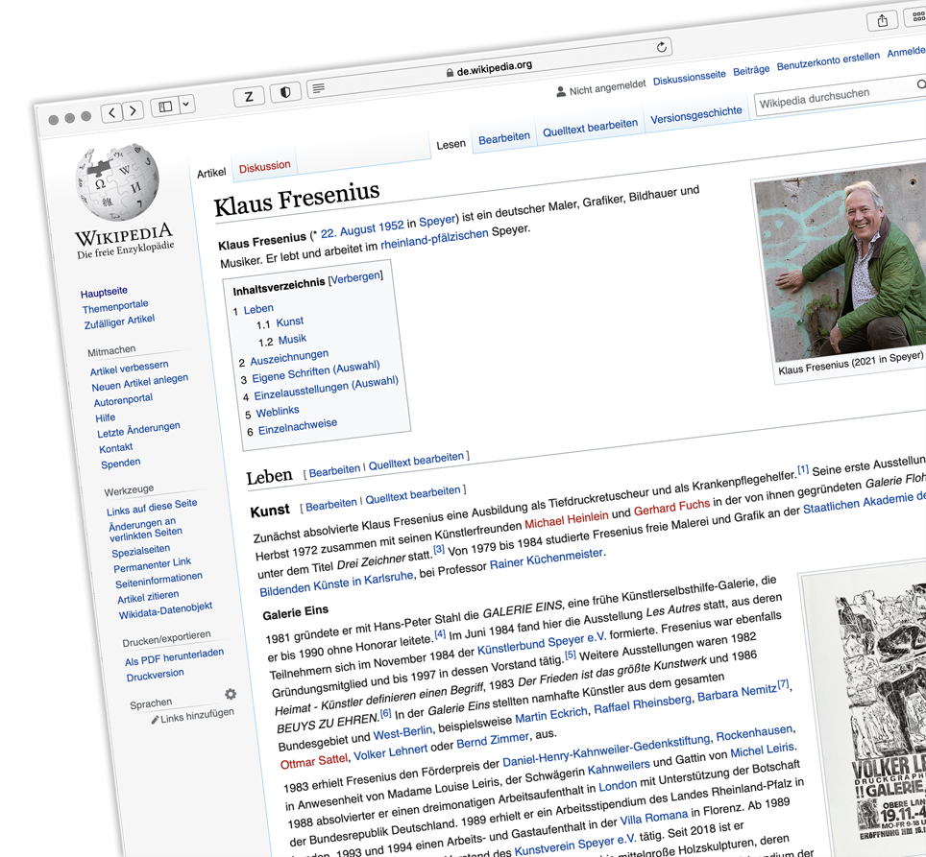Image resolution: width=926 pixels, height=857 pixels.
Task: Open the Hilfe link in the sidebar
Action: [x=106, y=417]
